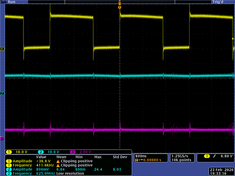Click the channel 1 badge in the Amplitude measurement row
235x176 pixels.
(x=9, y=161)
